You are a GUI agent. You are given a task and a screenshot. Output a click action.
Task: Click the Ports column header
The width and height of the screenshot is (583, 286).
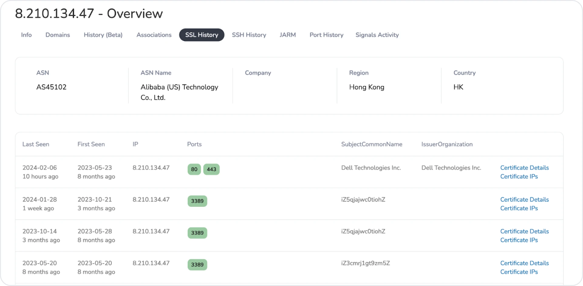[x=194, y=144]
